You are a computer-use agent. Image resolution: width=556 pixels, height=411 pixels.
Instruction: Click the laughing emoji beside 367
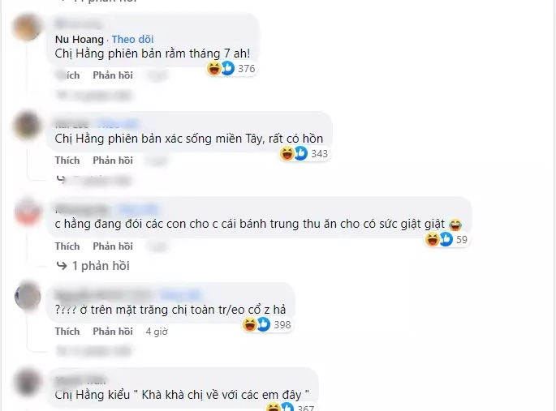(x=274, y=407)
